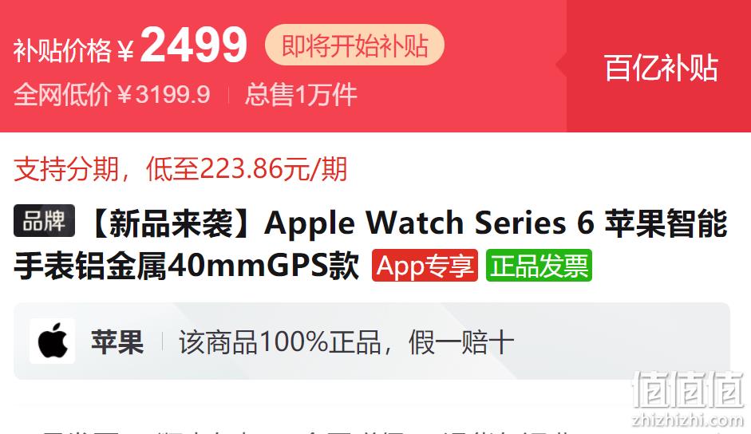Click the 手表铝金属40mmGPS款 title line

(186, 266)
